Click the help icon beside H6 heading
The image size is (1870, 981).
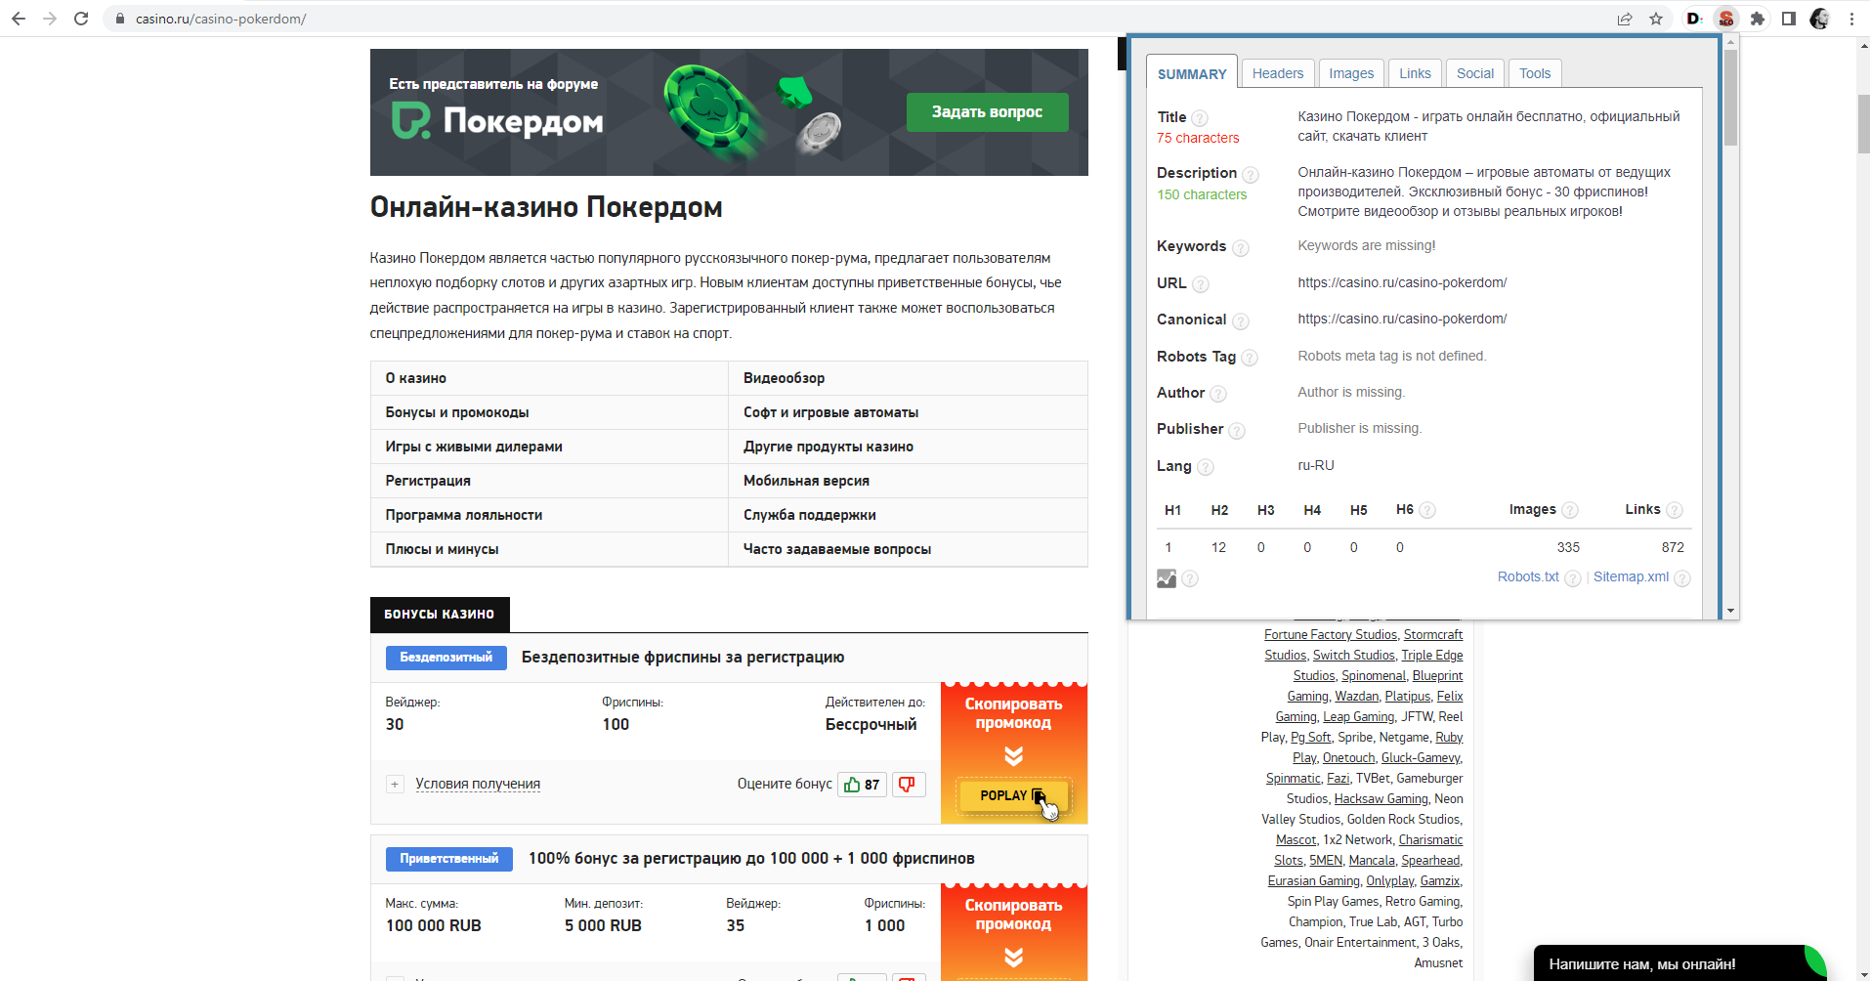pyautogui.click(x=1427, y=510)
